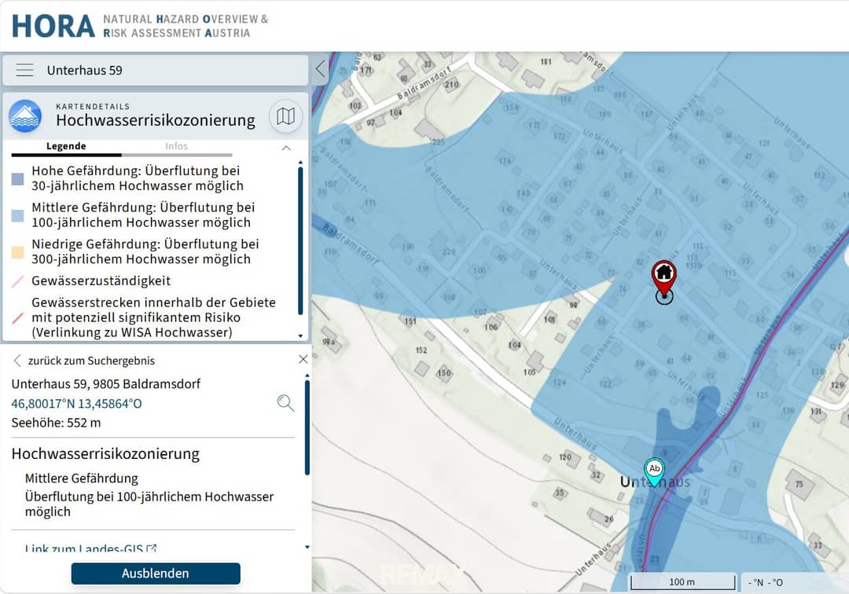Click the Hohe Gefährdung dark blue swatch

click(x=18, y=179)
